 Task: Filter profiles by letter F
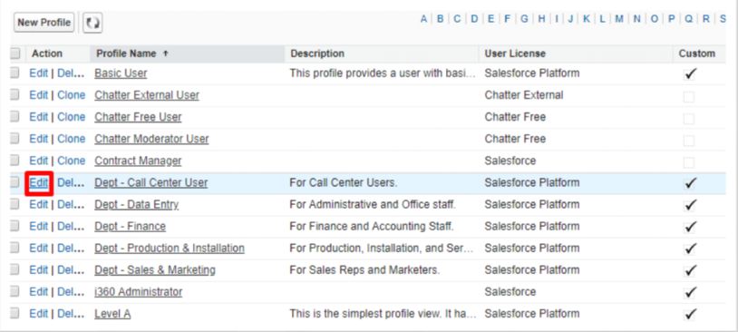[x=507, y=19]
